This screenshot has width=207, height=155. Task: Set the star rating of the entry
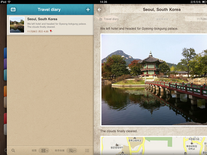162,19
